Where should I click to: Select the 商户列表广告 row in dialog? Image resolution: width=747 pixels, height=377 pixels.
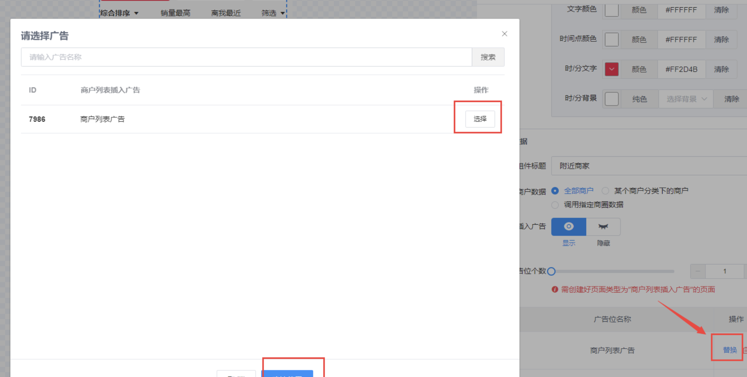coord(263,119)
